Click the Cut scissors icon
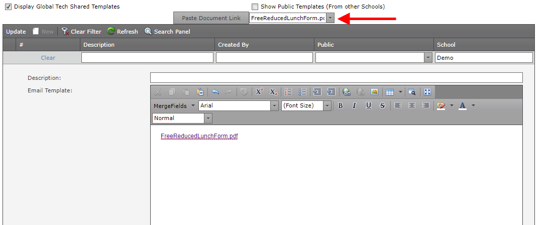 158,92
